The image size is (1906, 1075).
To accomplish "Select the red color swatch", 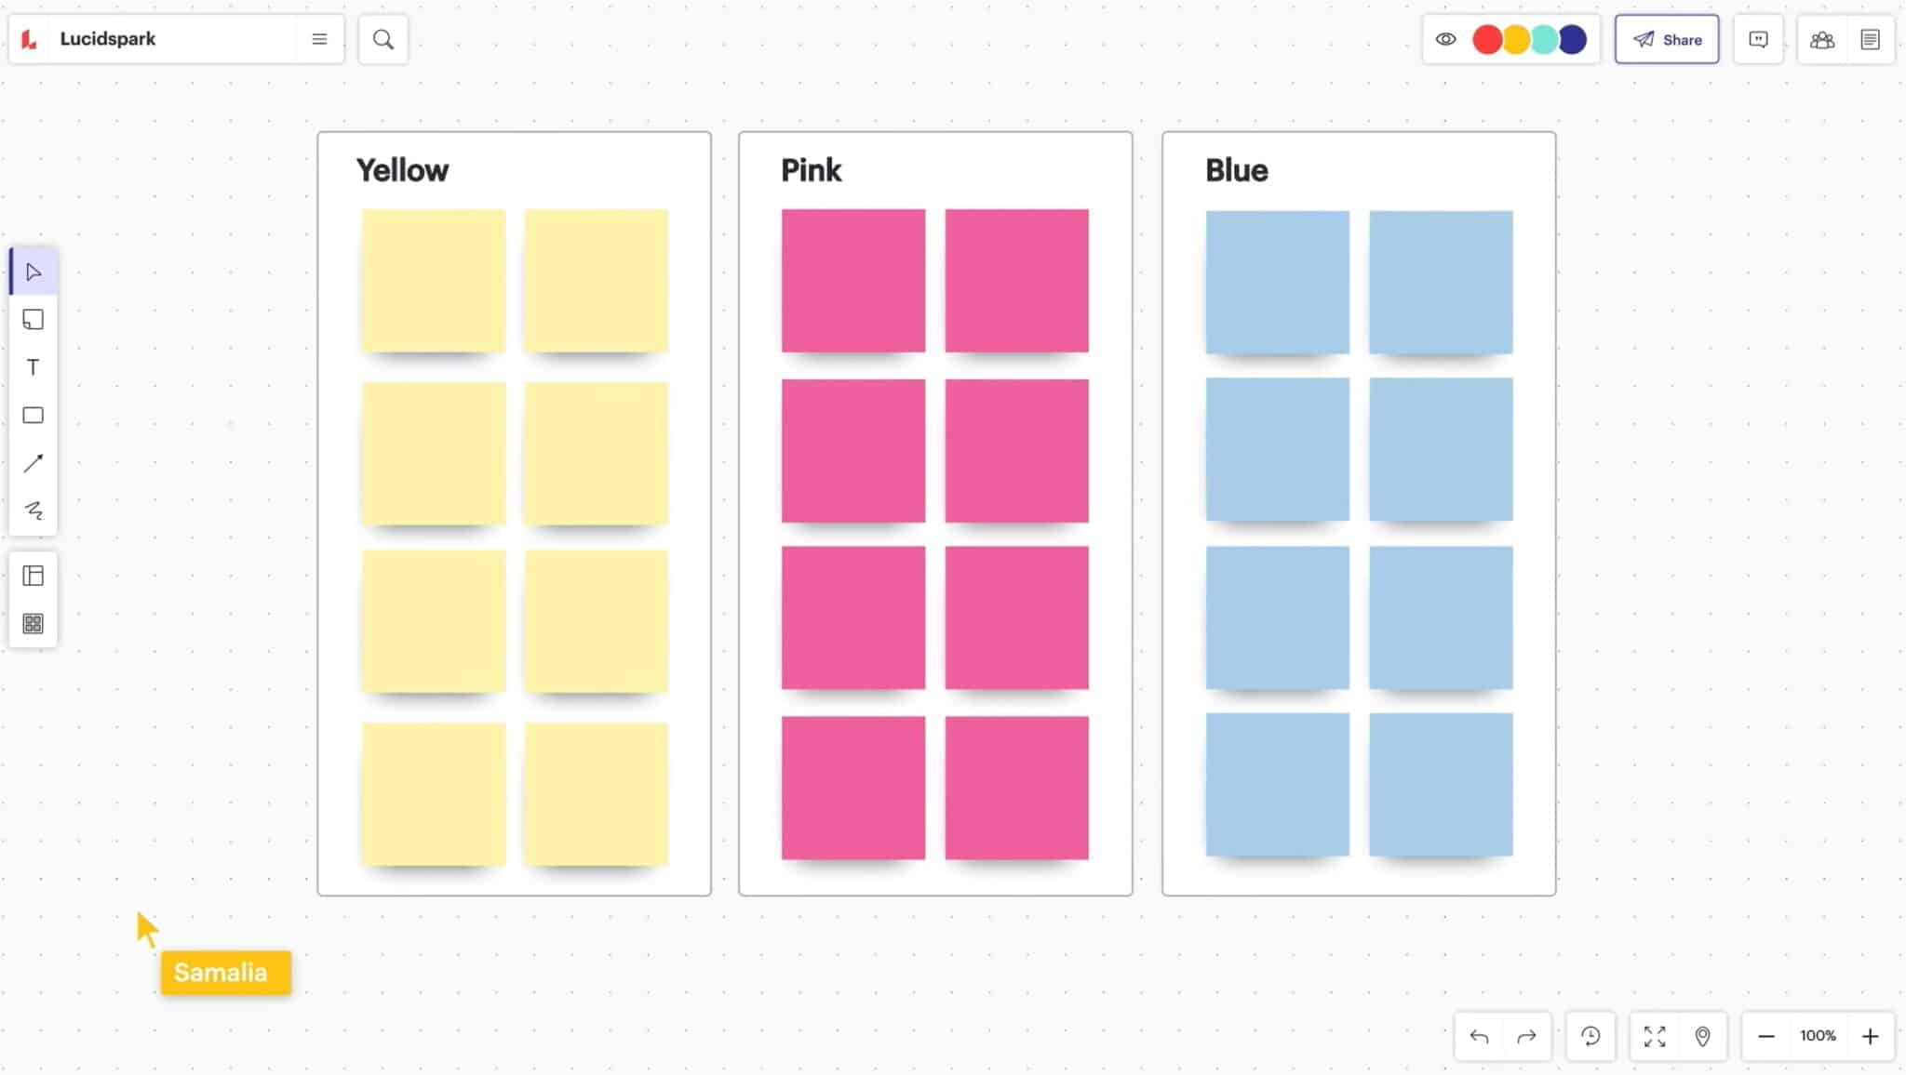I will (1487, 38).
